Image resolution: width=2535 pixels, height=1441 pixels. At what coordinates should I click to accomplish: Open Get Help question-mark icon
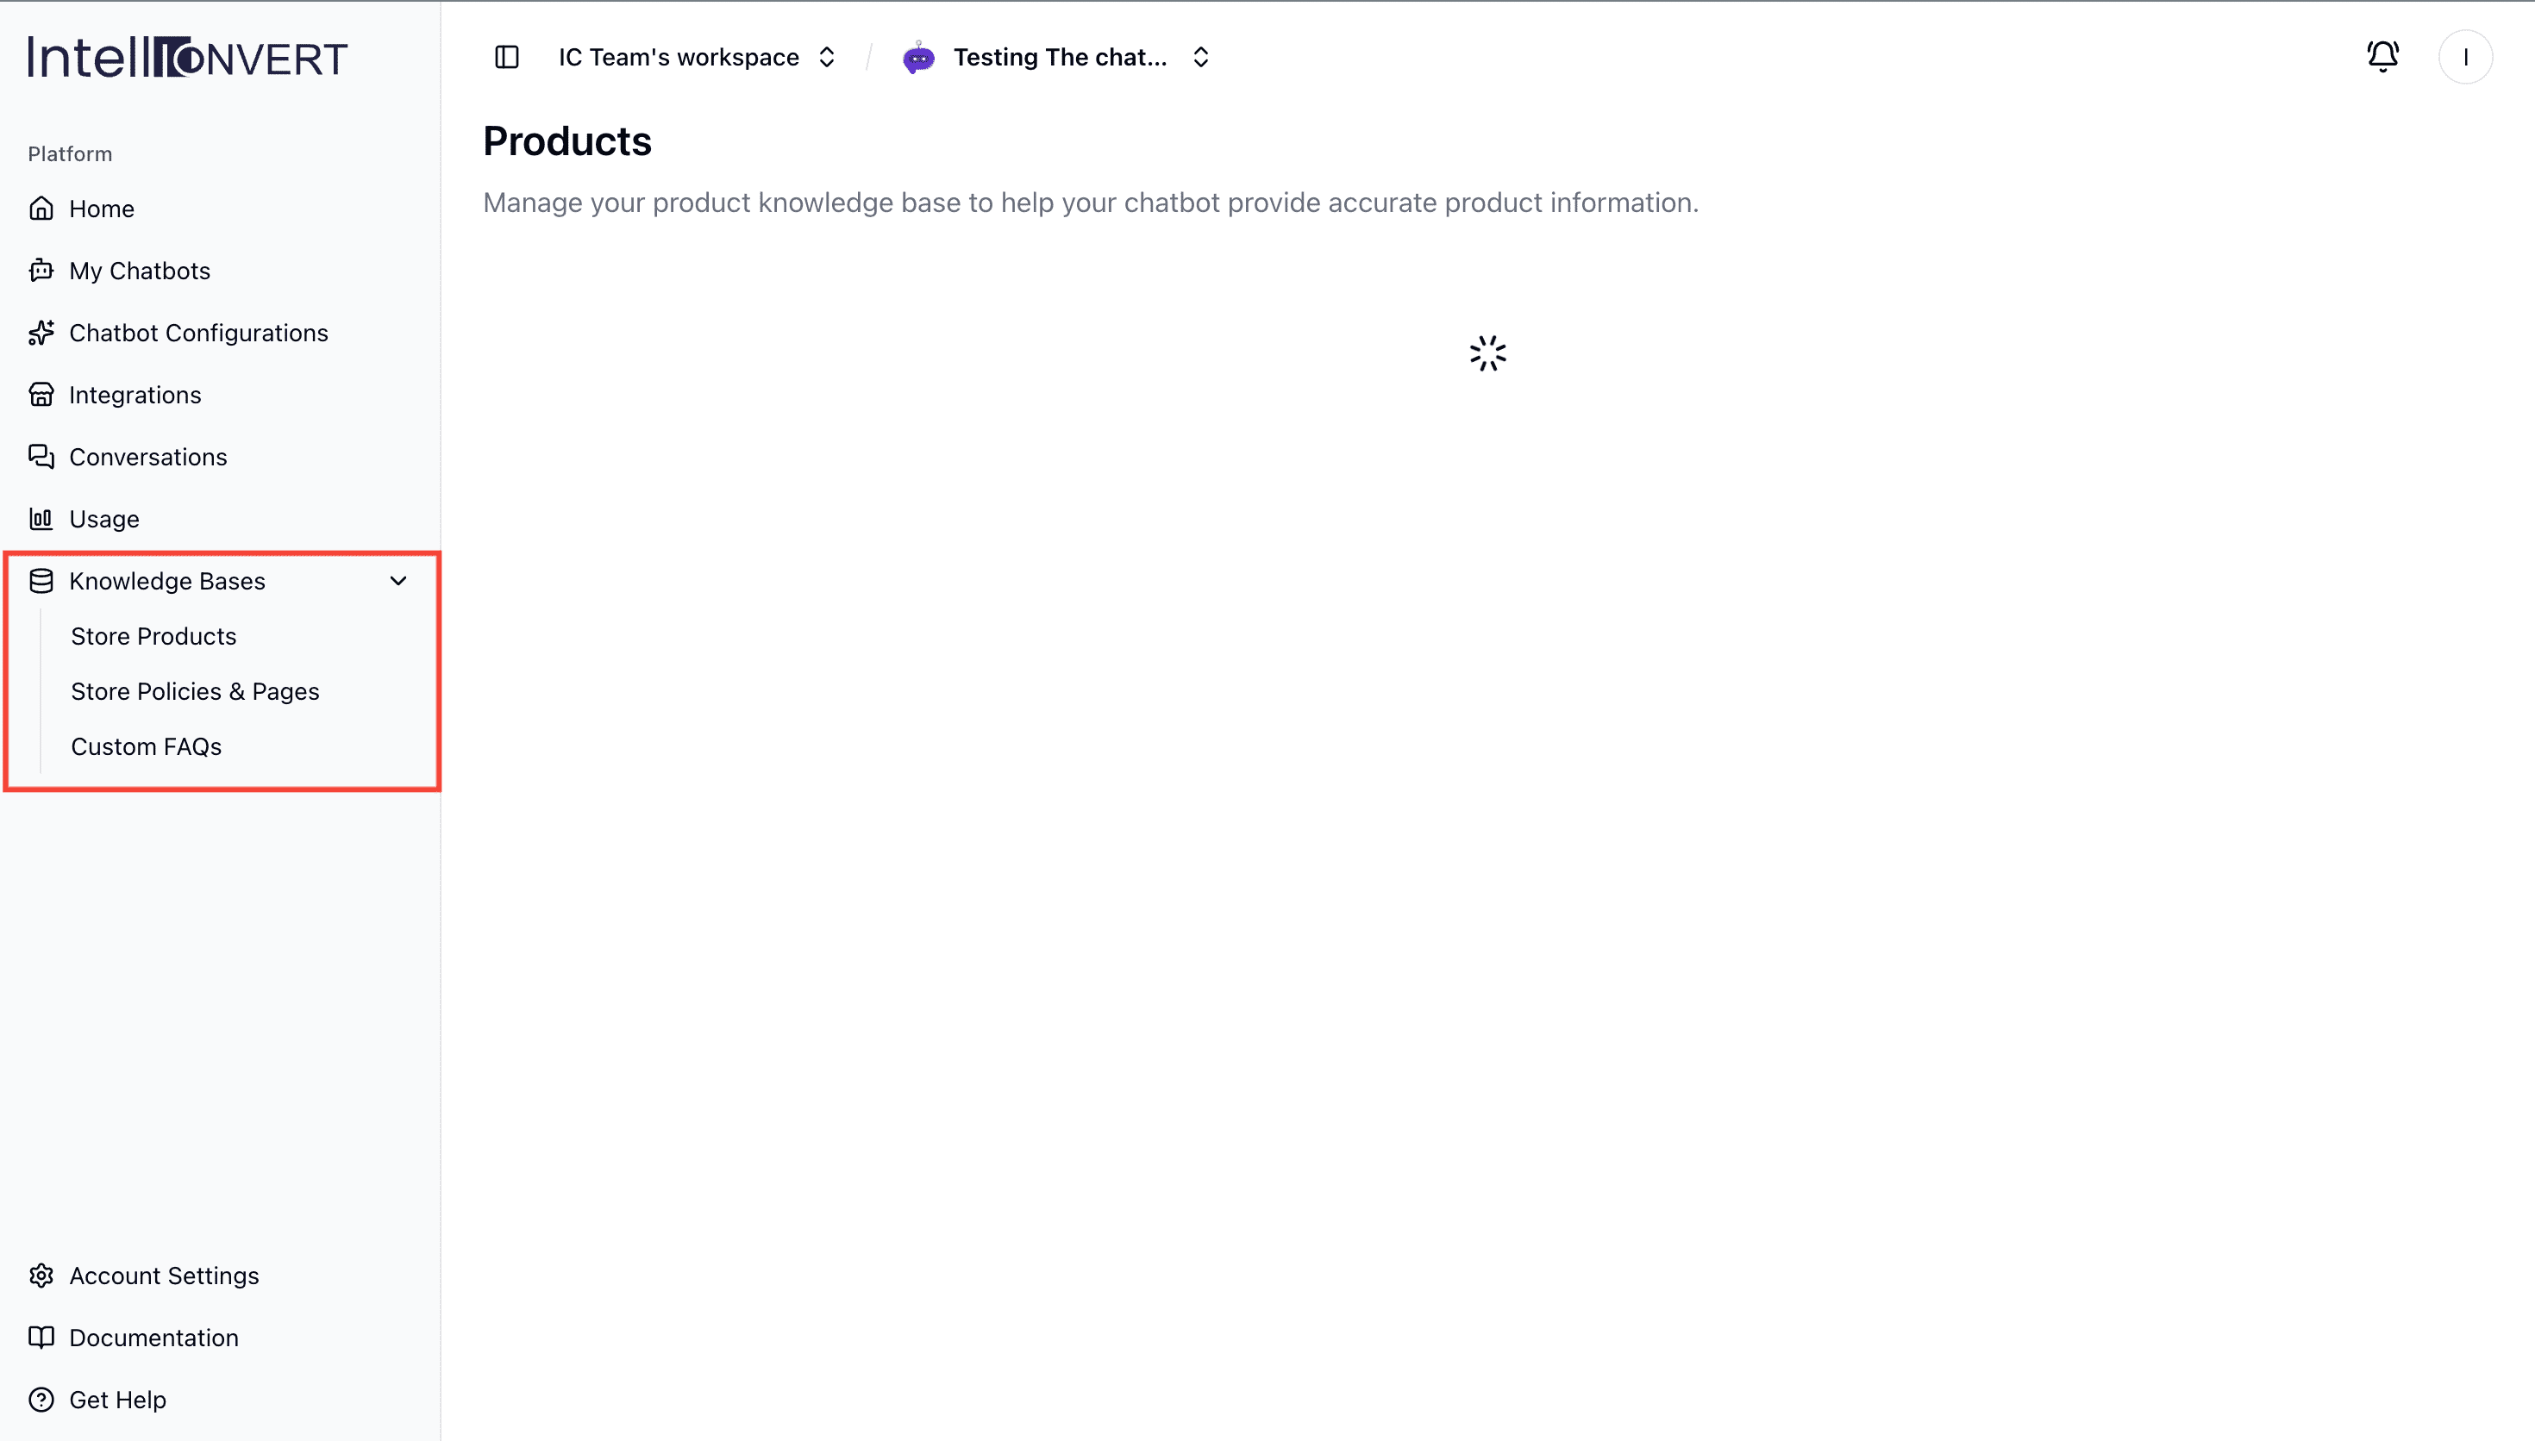(41, 1399)
